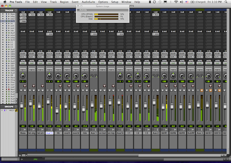Screen dimensions: 231x163
Task: Open the SLC insert plug-in on the Bass channel
Action: (x=23, y=15)
